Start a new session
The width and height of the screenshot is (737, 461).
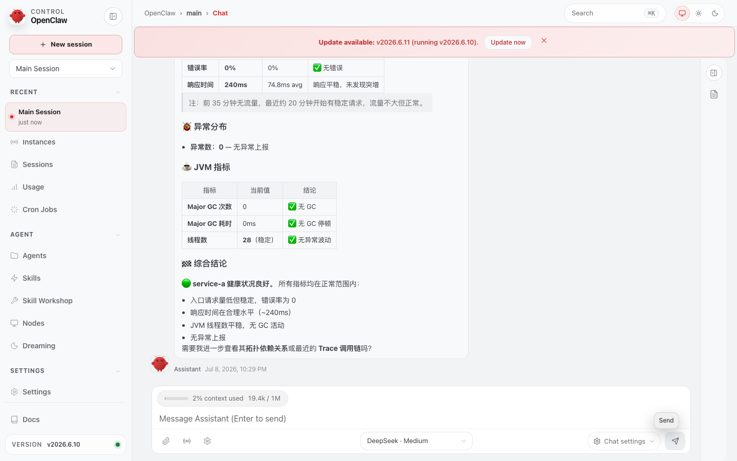click(66, 45)
